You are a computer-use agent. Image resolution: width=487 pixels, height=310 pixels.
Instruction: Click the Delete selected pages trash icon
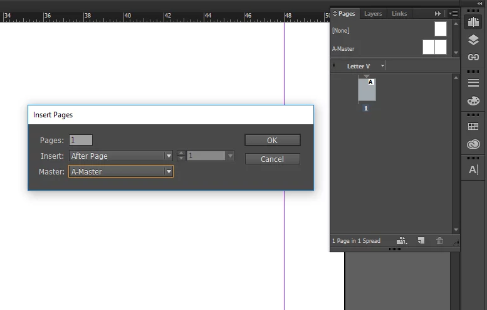tap(439, 241)
